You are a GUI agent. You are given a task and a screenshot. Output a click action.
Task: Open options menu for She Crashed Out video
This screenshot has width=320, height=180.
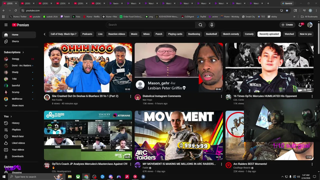[x=130, y=96]
